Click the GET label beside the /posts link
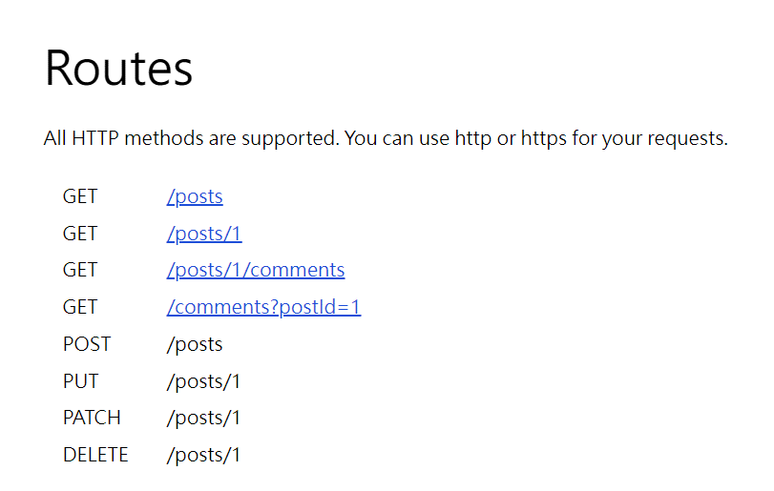Viewport: 774px width, 491px height. tap(80, 196)
